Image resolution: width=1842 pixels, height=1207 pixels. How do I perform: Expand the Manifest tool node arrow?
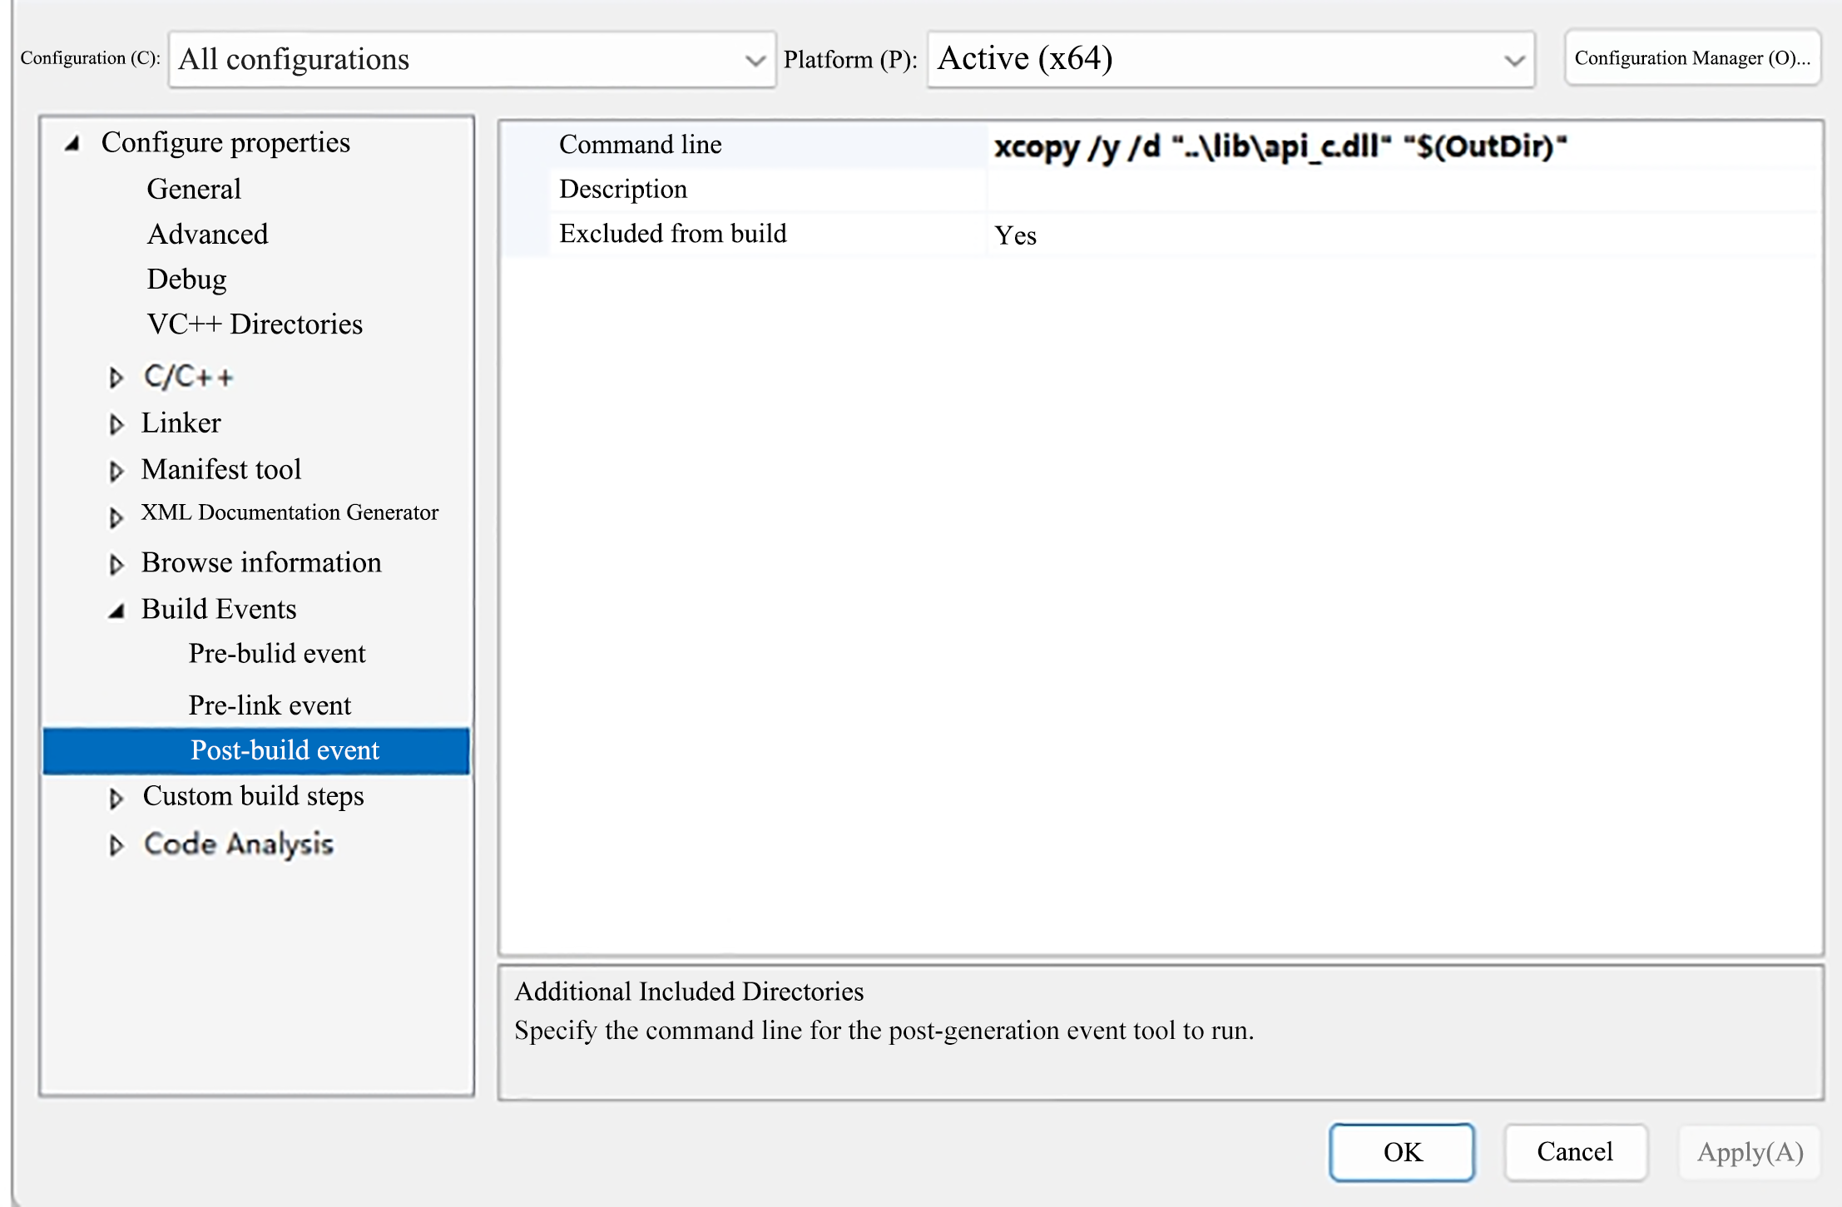116,471
